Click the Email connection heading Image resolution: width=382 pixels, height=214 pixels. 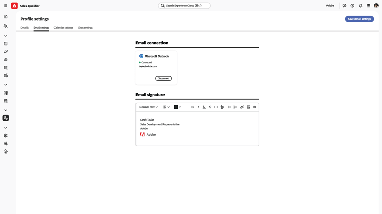pos(152,43)
